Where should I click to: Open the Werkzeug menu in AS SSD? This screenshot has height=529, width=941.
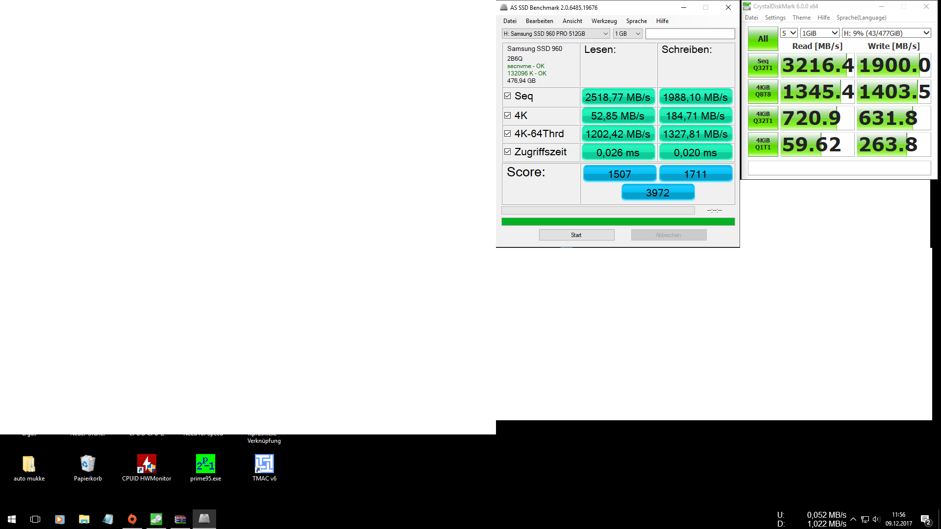[604, 21]
